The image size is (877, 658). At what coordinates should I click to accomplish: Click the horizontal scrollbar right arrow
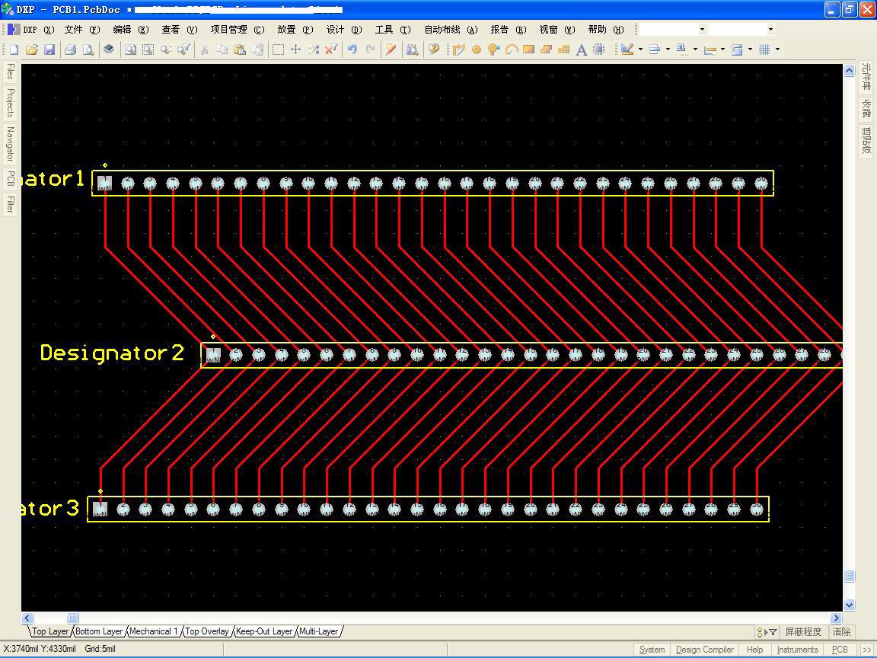[836, 618]
